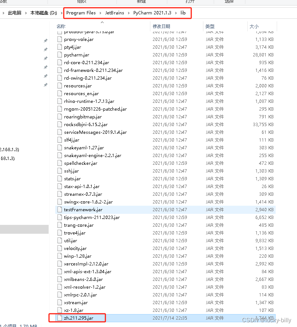Image resolution: width=297 pixels, height=327 pixels.
Task: Expand the chevron after JetBrains breadcrumb
Action: pyautogui.click(x=129, y=13)
